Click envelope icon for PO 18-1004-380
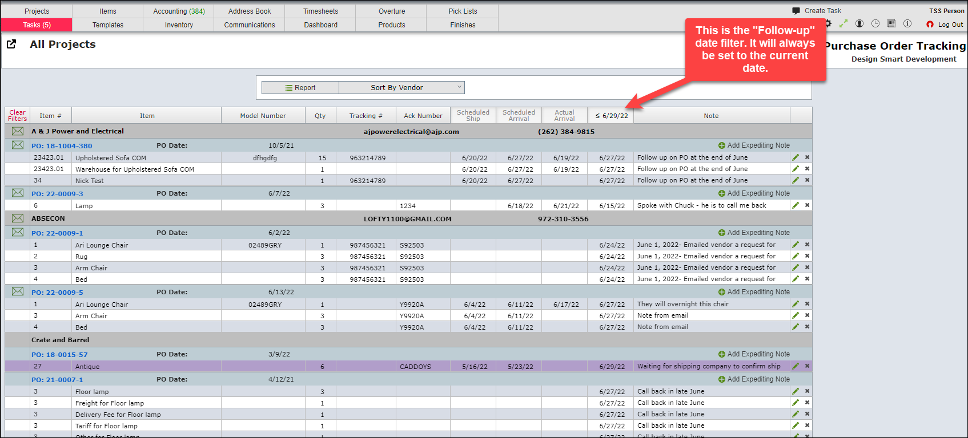Viewport: 968px width, 438px height. [x=18, y=145]
